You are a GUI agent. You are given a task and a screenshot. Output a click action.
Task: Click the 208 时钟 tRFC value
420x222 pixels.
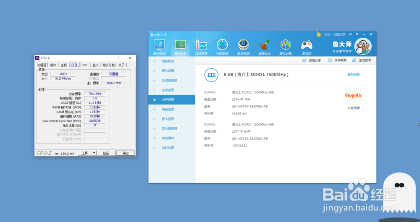pos(95,121)
